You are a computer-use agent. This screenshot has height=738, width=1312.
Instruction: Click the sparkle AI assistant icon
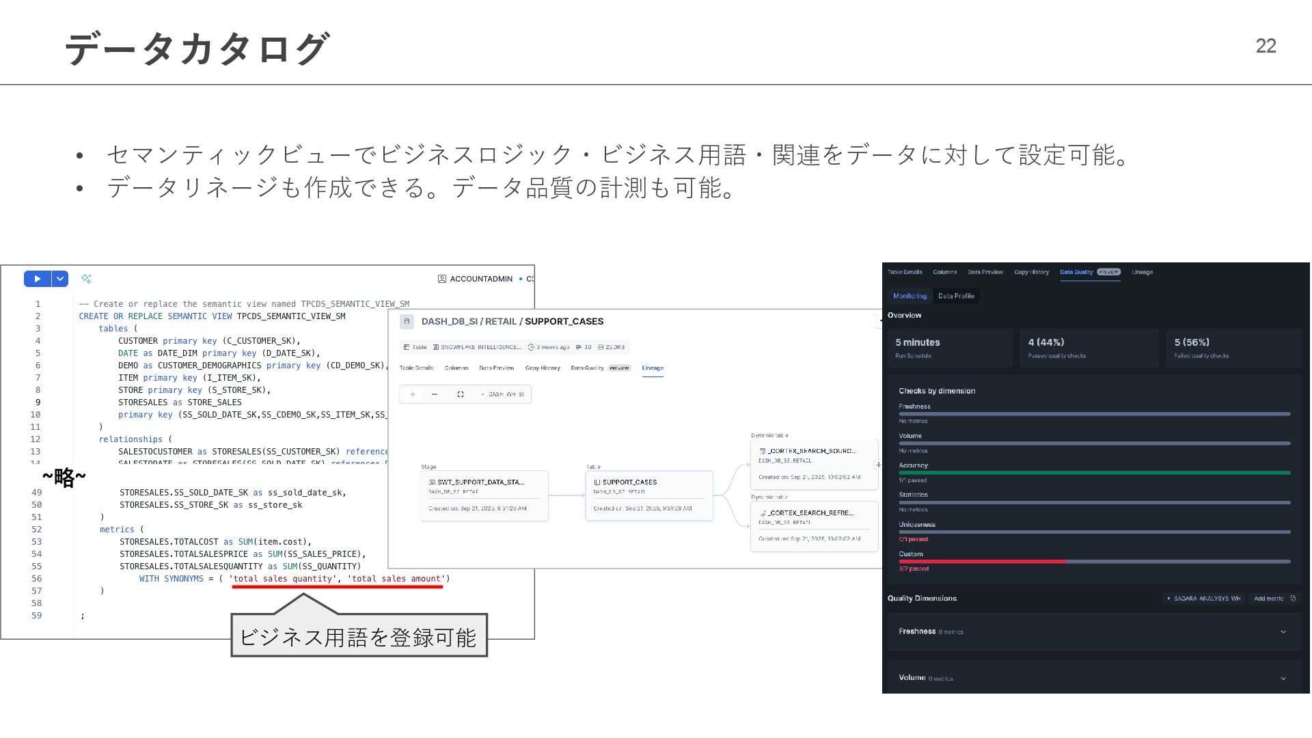[x=86, y=279]
